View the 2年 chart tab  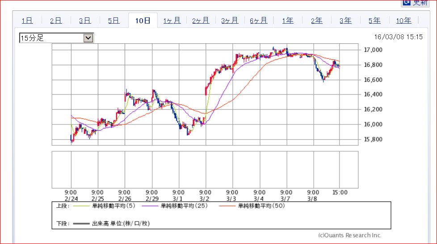316,21
